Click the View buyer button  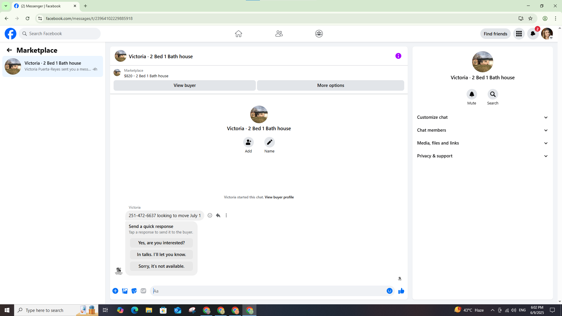[185, 85]
